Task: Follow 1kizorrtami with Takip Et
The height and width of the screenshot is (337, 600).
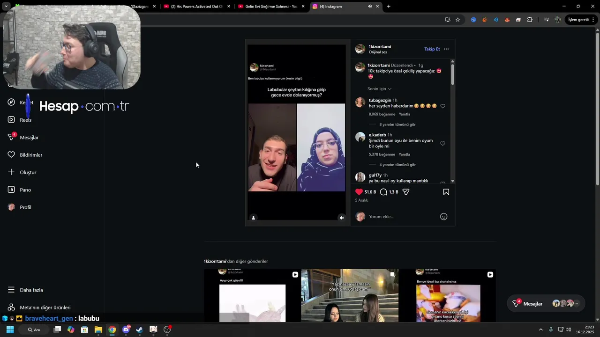Action: point(432,49)
